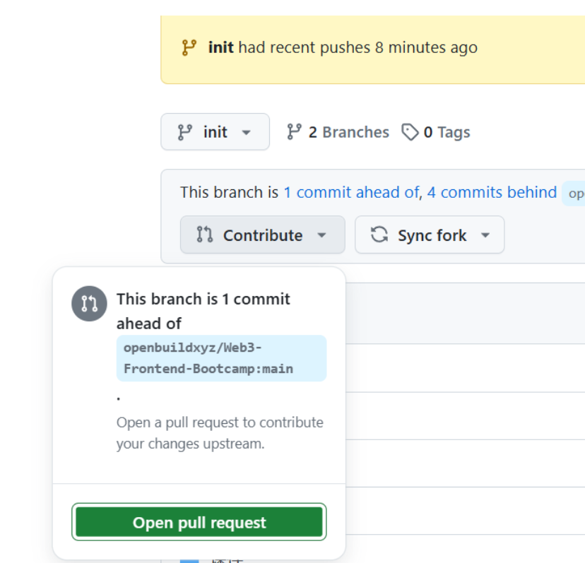Click the round gray pull request icon in popup
Image resolution: width=585 pixels, height=563 pixels.
[x=89, y=304]
